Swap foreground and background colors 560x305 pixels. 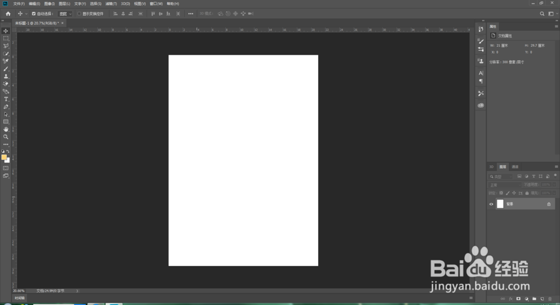8,151
